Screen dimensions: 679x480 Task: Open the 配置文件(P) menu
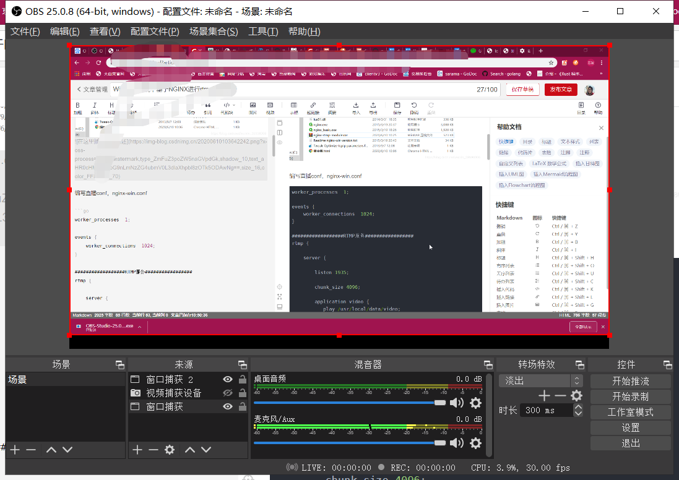point(155,32)
